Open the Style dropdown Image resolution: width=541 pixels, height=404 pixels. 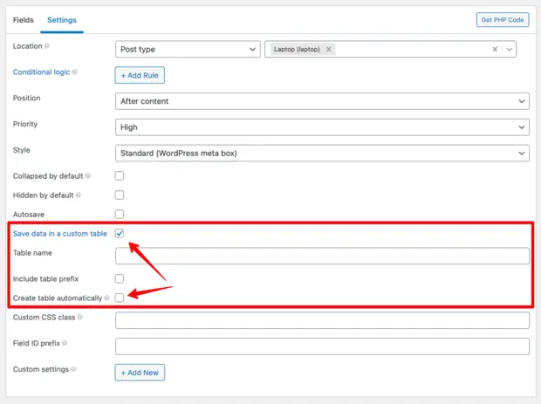click(x=322, y=154)
